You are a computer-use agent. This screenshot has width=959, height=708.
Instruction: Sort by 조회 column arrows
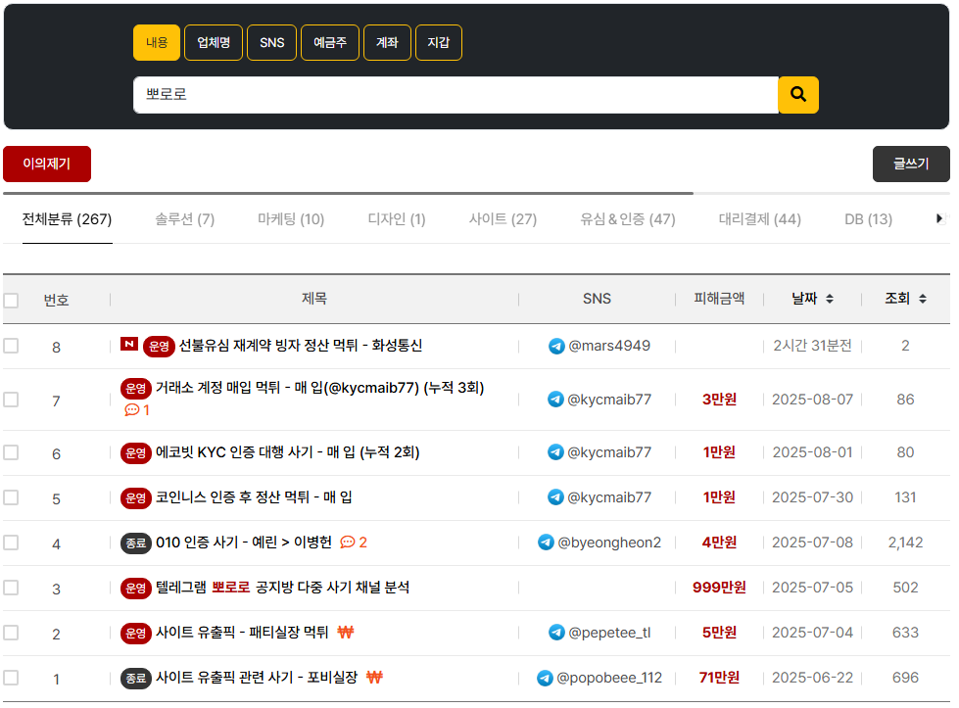[x=923, y=299]
